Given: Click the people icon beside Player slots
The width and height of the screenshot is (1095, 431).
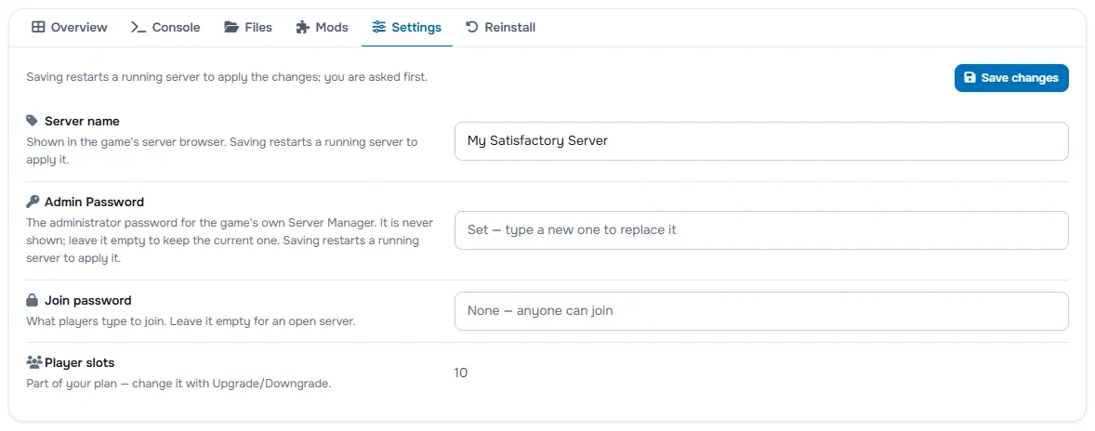Looking at the screenshot, I should 34,362.
